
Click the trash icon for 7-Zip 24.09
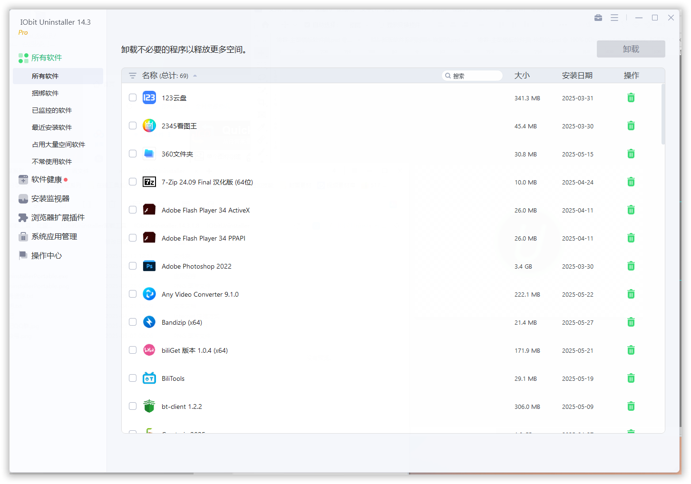(631, 182)
